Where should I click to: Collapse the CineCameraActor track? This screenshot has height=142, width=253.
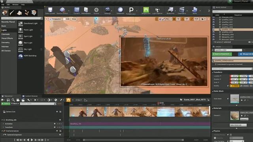[x=2, y=131]
